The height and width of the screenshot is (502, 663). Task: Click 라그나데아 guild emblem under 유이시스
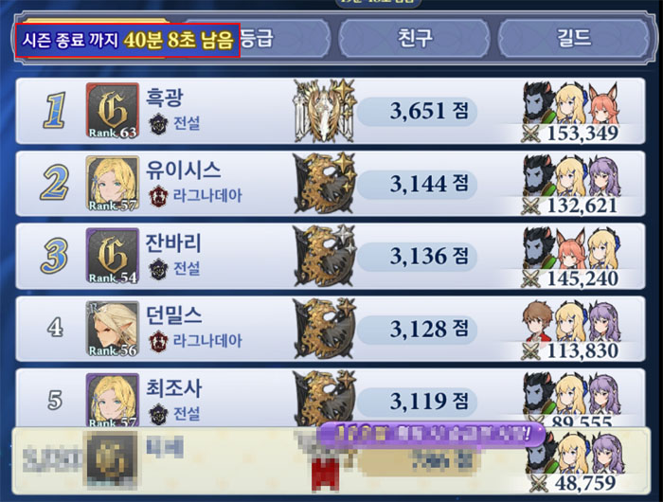[x=158, y=196]
